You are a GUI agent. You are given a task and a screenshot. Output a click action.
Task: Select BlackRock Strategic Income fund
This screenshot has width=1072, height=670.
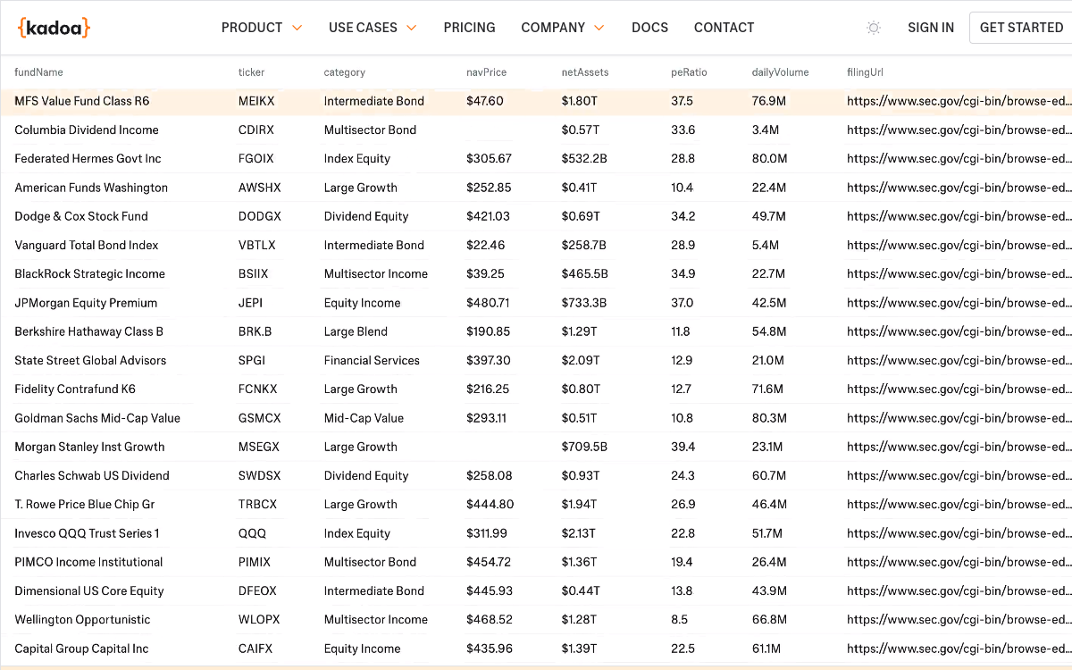pyautogui.click(x=89, y=273)
